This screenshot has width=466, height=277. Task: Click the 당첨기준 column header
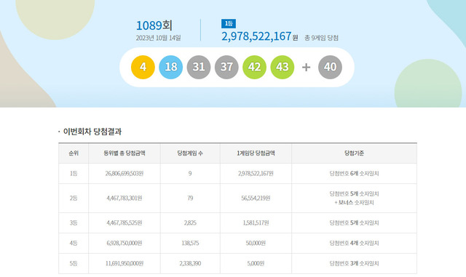(354, 153)
